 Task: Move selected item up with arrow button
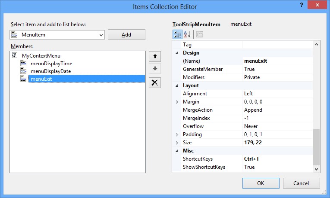[155, 56]
